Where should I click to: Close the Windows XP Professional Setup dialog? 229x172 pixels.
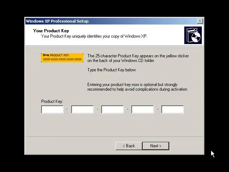200,21
